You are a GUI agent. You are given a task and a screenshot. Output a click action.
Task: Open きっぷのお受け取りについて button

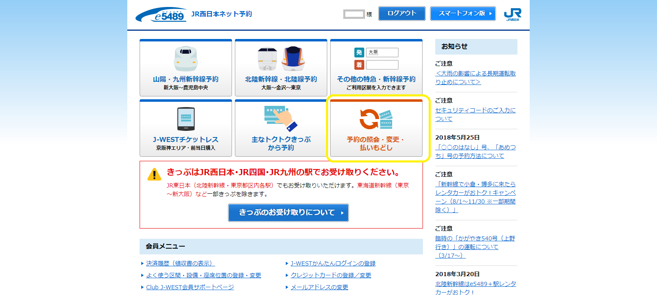(x=288, y=213)
